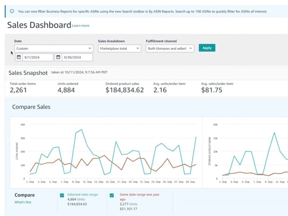The image size is (288, 216).
Task: Click the Same date range one year ago label
Action: pos(139,195)
